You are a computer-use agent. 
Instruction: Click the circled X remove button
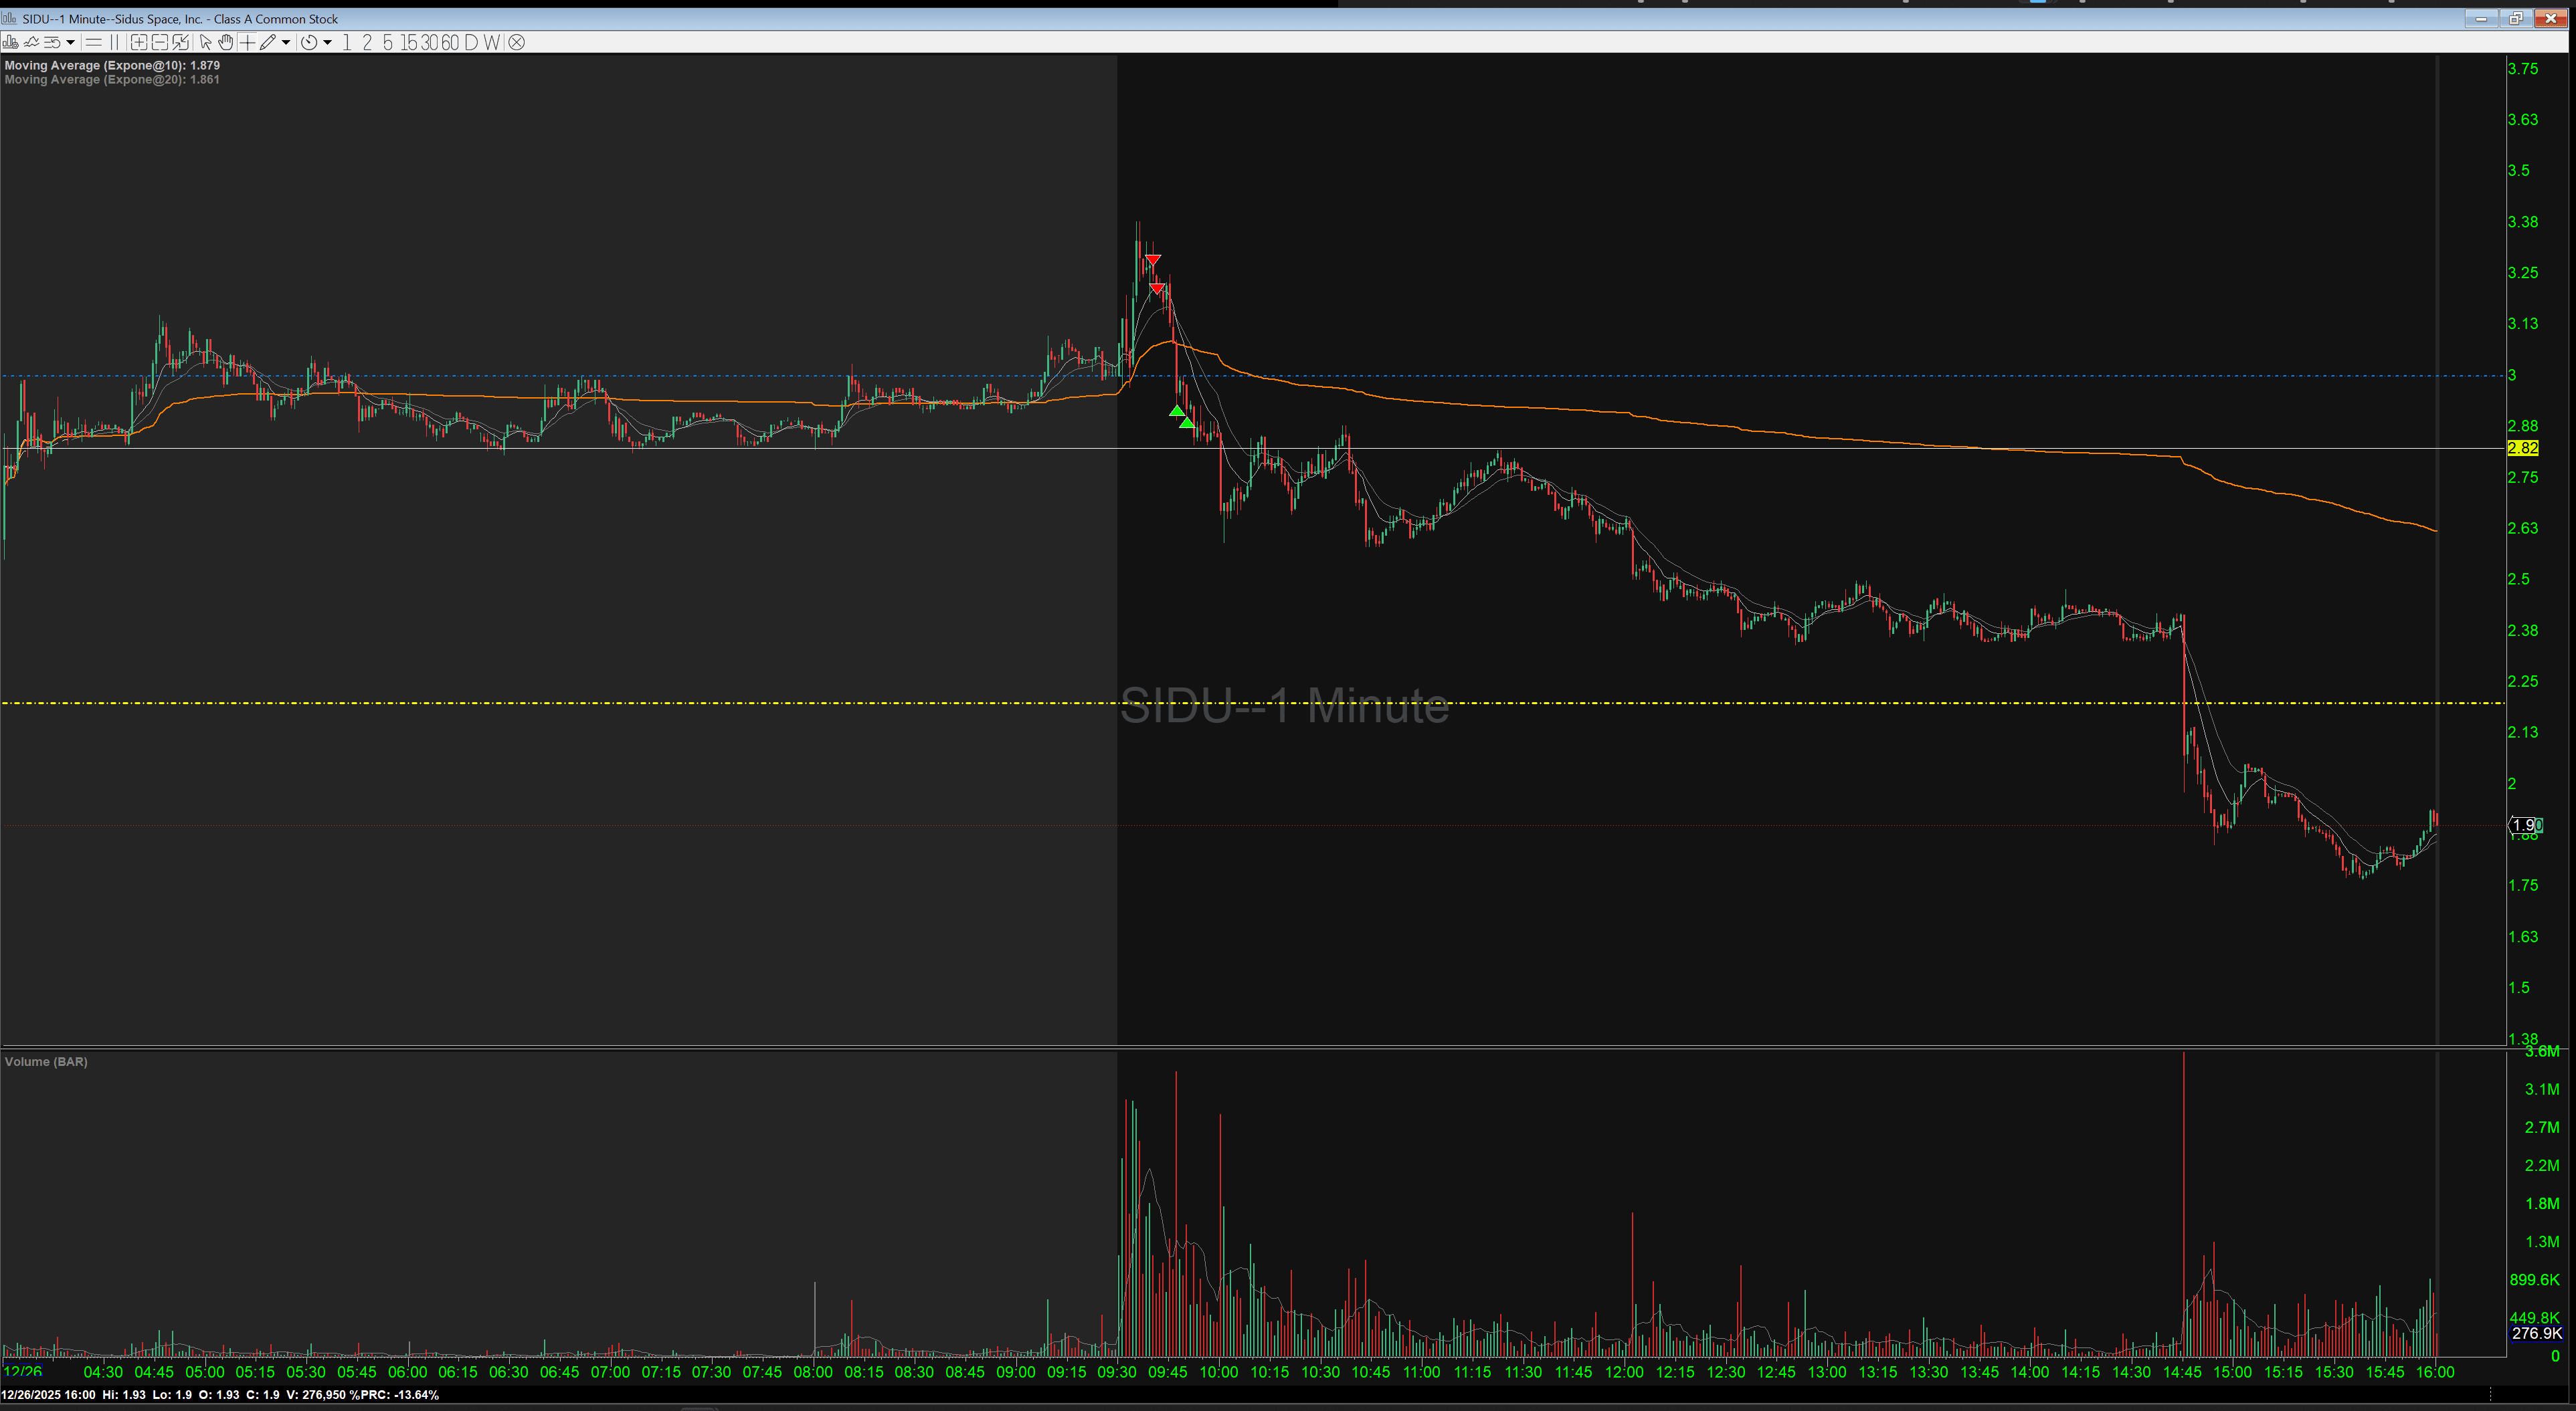[516, 42]
